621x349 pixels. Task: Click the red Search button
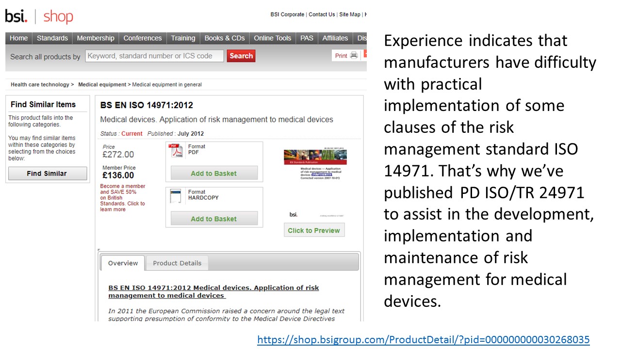point(241,56)
